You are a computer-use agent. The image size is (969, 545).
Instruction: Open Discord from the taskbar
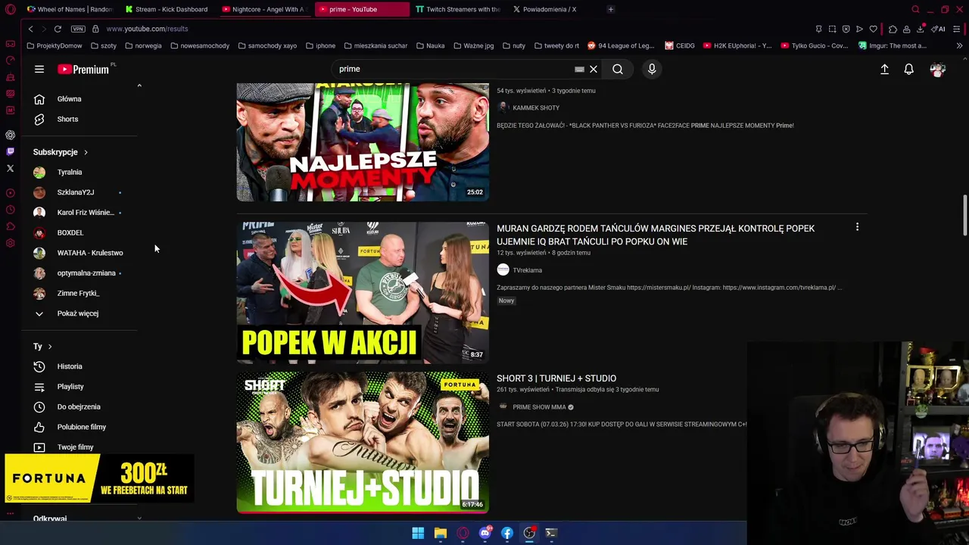pyautogui.click(x=484, y=533)
